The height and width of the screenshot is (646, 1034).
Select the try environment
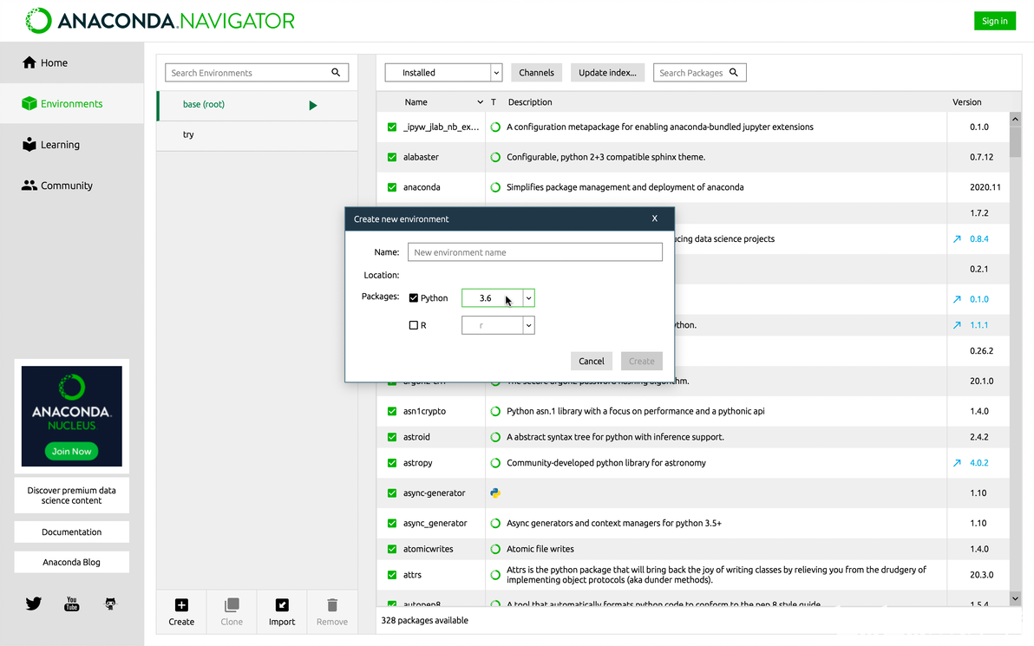(x=257, y=135)
